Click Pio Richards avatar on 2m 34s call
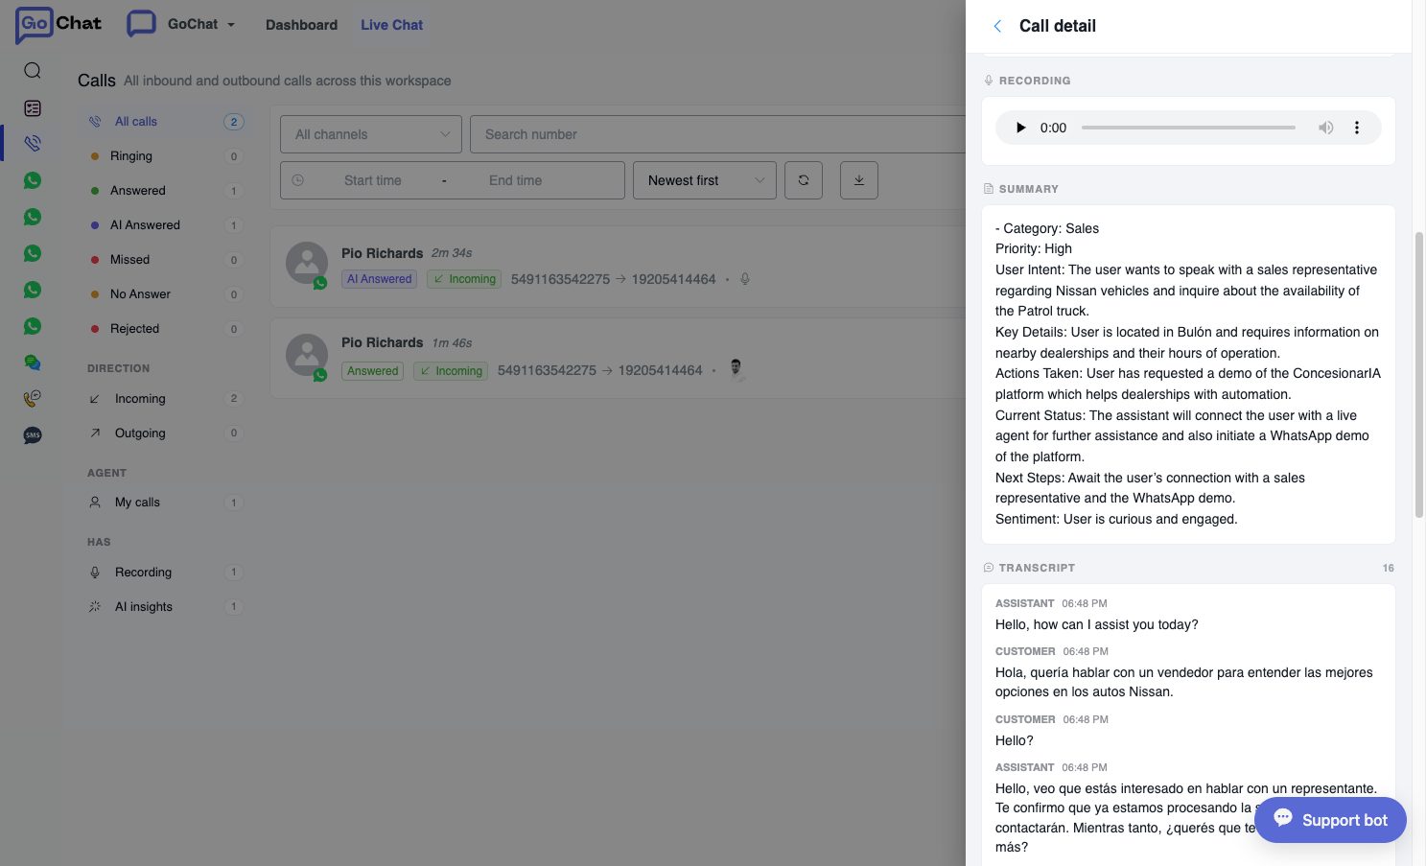Image resolution: width=1426 pixels, height=866 pixels. tap(307, 263)
